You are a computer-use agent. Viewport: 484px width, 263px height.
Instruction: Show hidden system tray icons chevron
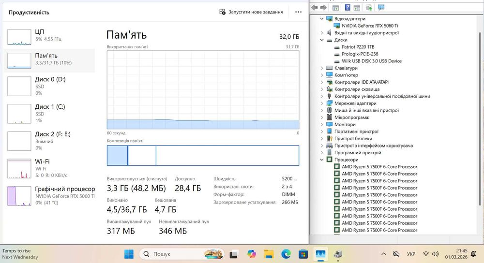383,254
